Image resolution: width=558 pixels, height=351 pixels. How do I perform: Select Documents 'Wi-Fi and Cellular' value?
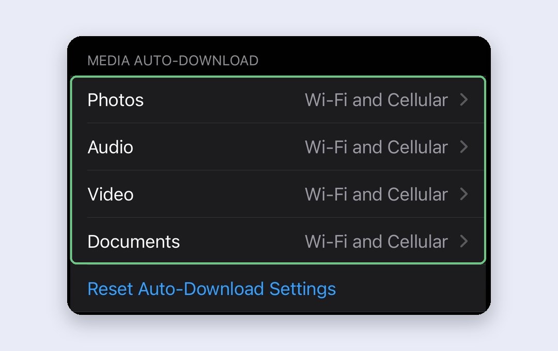376,242
